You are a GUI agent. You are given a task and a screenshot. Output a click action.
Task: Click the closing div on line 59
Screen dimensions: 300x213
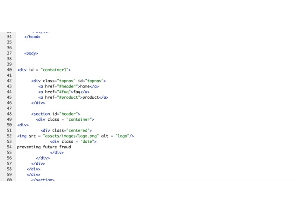[34, 175]
